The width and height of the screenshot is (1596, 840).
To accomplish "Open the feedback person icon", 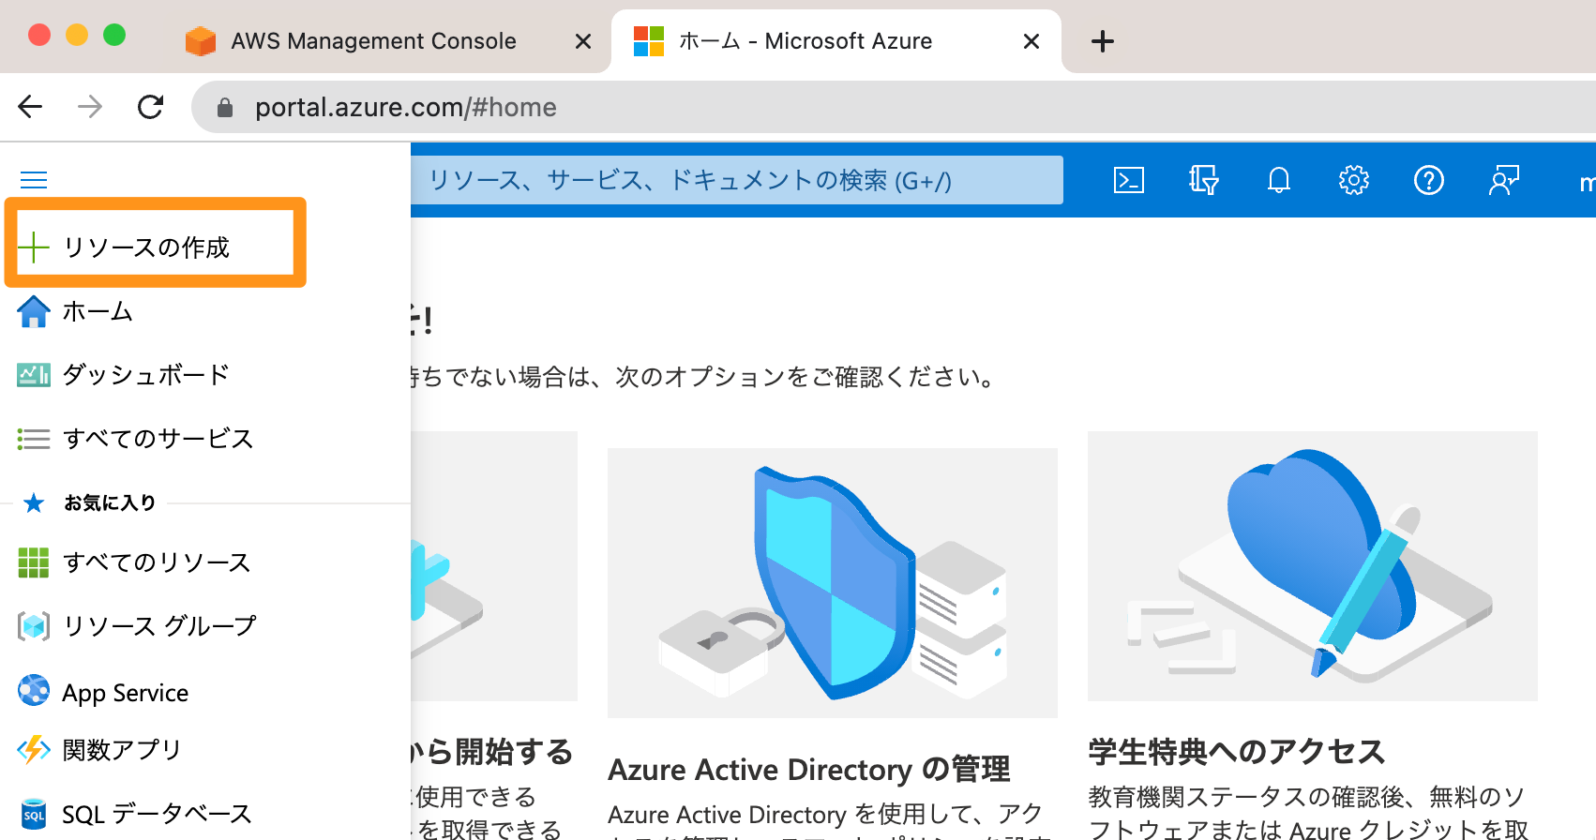I will [x=1504, y=180].
